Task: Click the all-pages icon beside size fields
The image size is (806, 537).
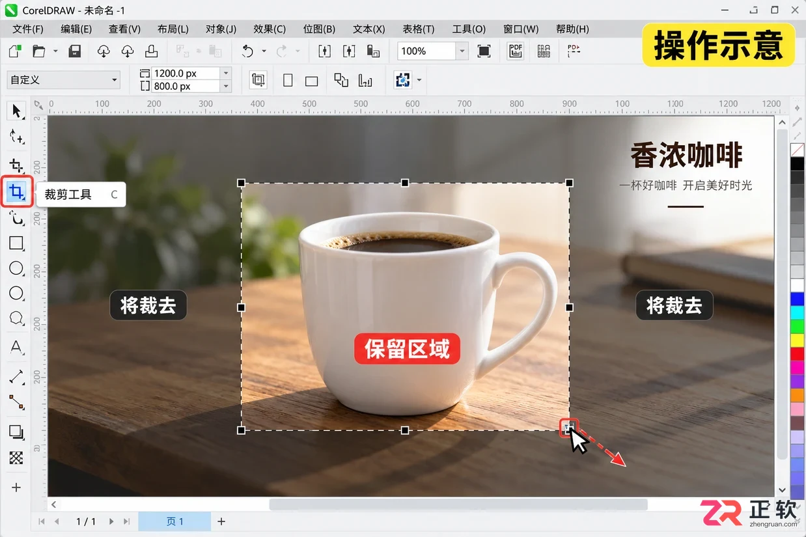Action: click(x=258, y=80)
